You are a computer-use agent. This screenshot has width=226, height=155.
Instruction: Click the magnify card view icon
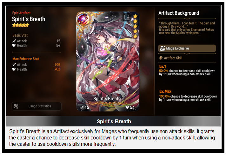click(127, 17)
